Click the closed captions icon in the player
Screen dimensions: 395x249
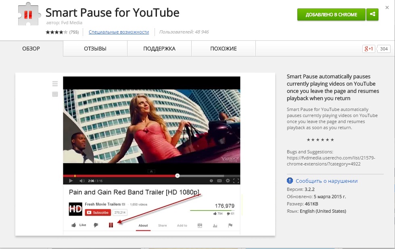point(219,180)
